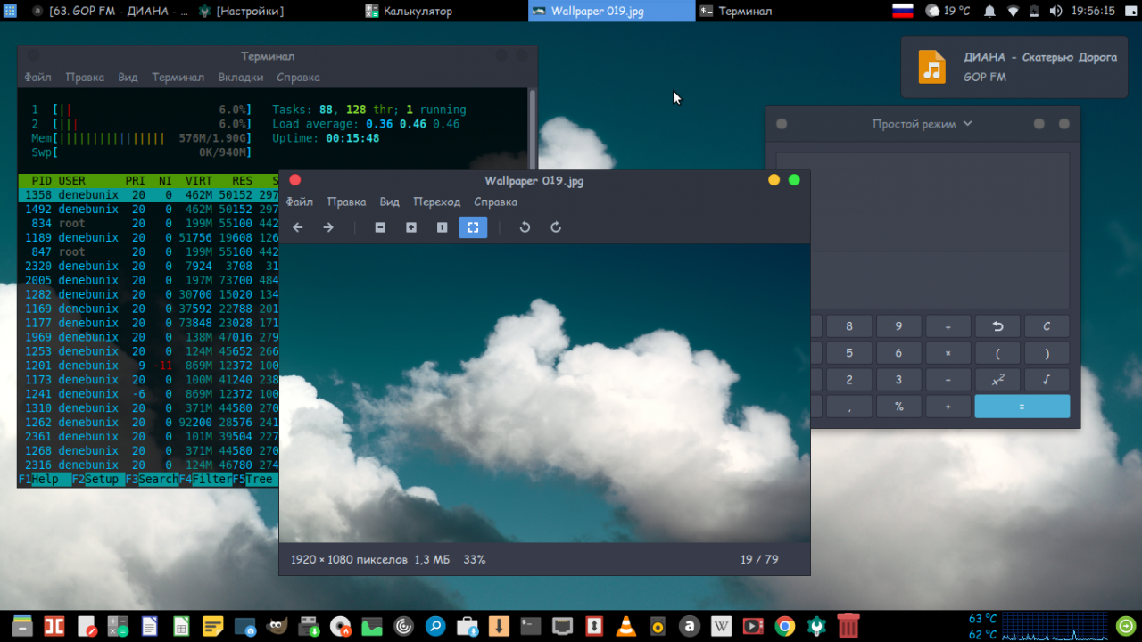
Task: Launch Google Chrome from dock
Action: pos(785,626)
